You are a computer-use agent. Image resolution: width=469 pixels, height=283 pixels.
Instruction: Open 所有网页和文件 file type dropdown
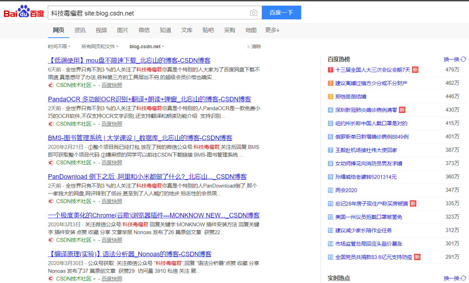click(100, 47)
